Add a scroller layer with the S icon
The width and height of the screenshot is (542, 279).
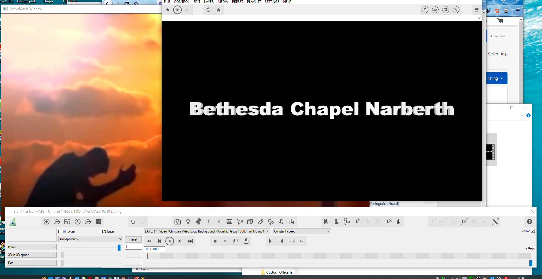[x=219, y=222]
